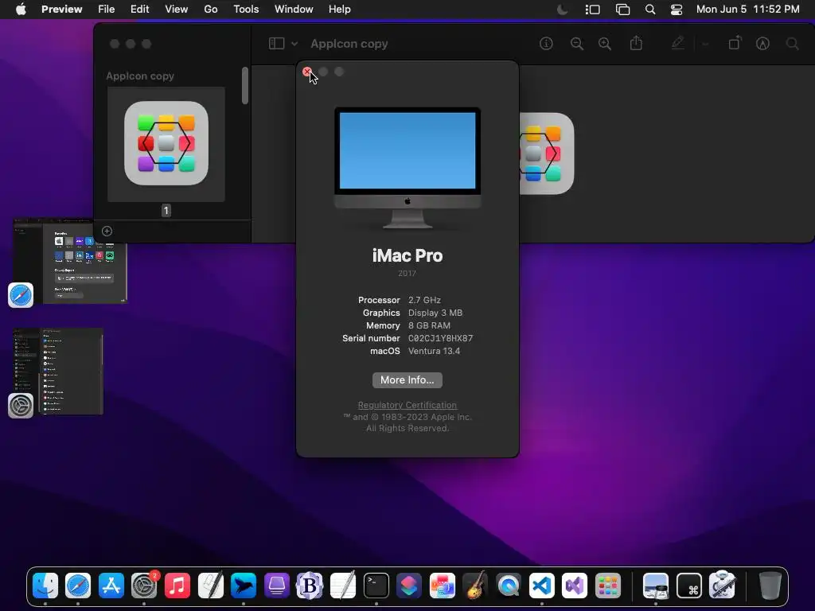The image size is (815, 611).
Task: Open Visual Studio from the Dock
Action: click(575, 586)
